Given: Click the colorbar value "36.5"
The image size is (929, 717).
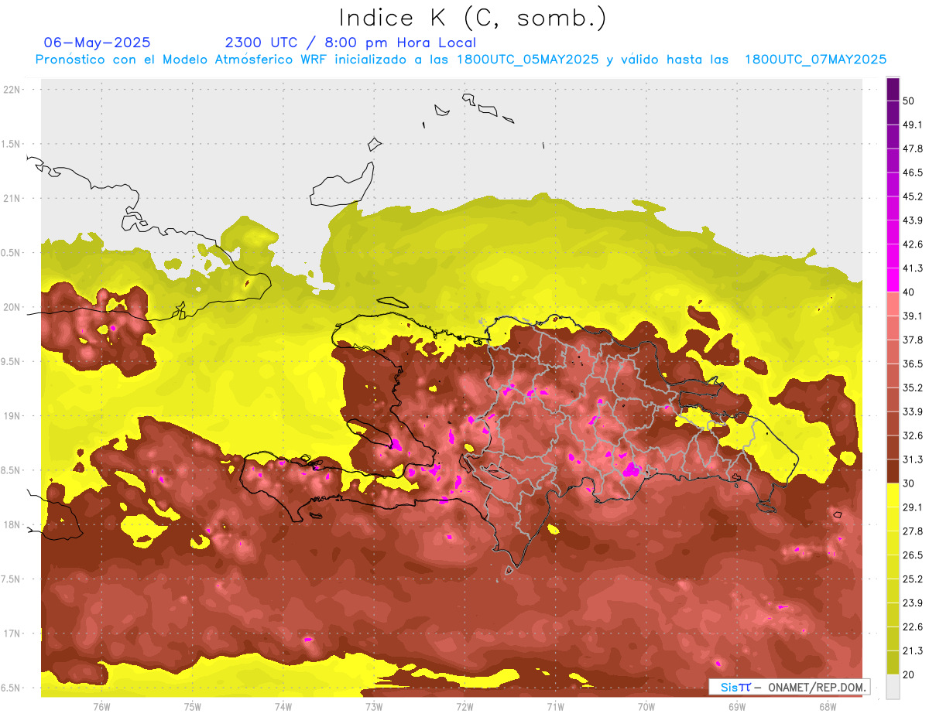Looking at the screenshot, I should click(912, 364).
